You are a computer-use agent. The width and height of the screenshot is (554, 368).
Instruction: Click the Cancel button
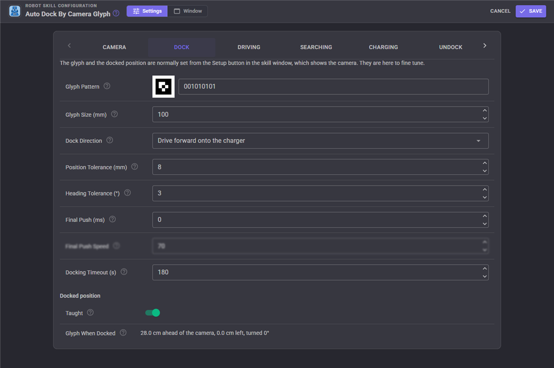point(500,11)
